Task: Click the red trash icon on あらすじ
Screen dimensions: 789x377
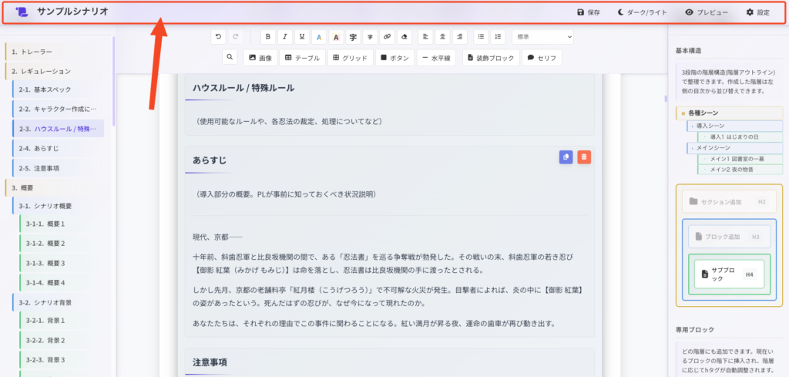Action: tap(584, 157)
